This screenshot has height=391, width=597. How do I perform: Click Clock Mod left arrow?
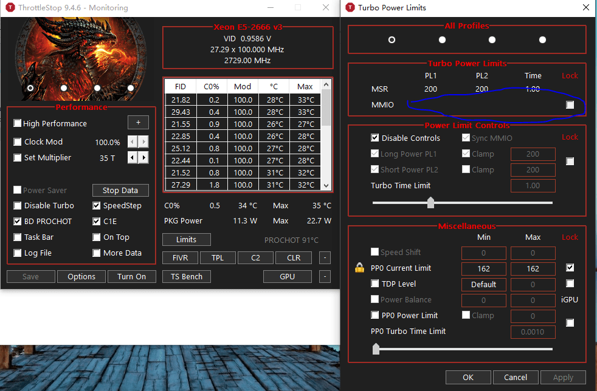click(x=133, y=142)
